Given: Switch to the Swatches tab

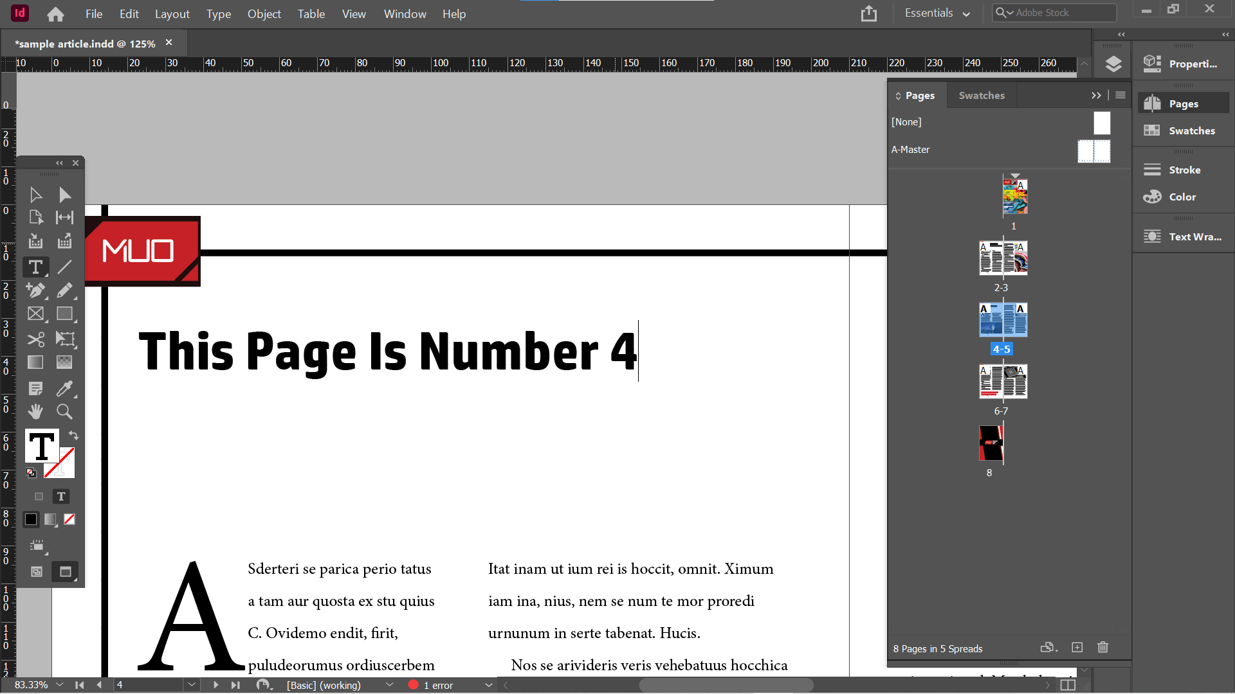Looking at the screenshot, I should pos(981,95).
